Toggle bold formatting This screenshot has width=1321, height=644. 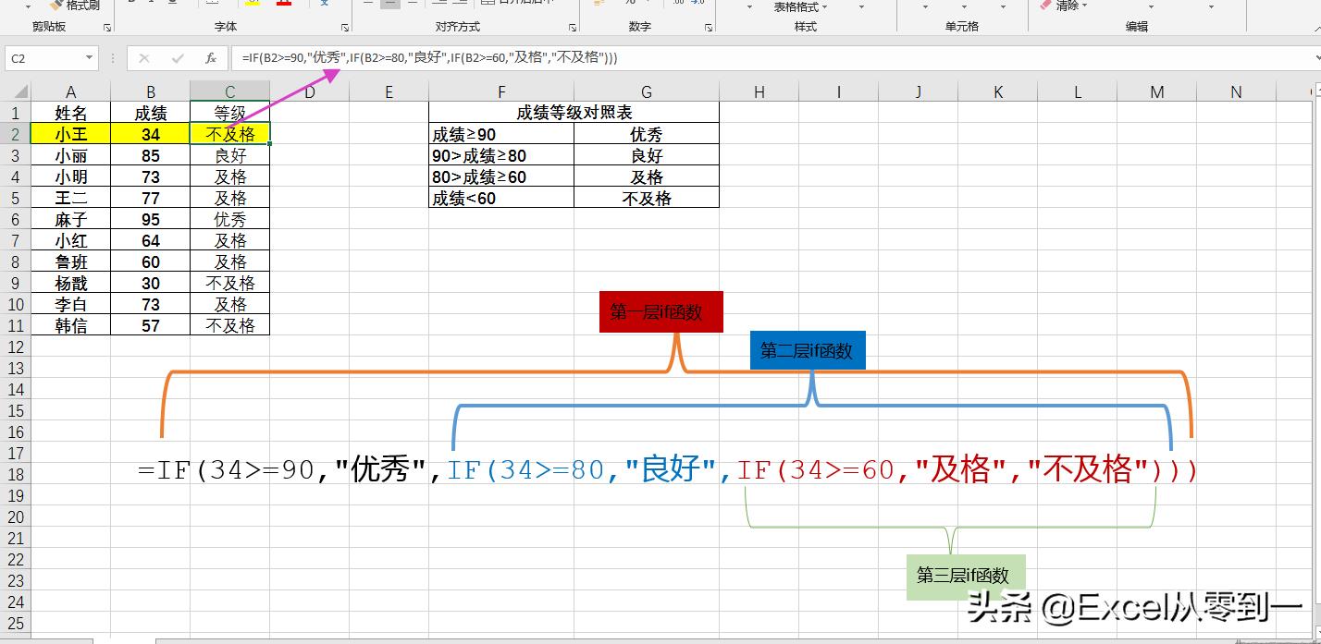[131, 3]
